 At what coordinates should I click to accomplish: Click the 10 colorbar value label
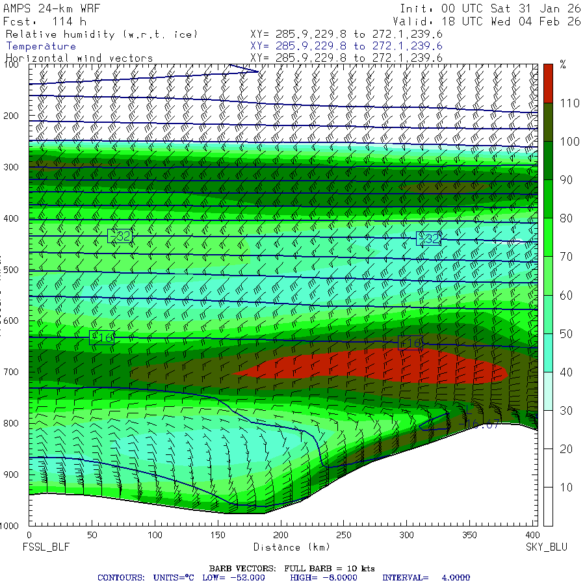click(566, 487)
